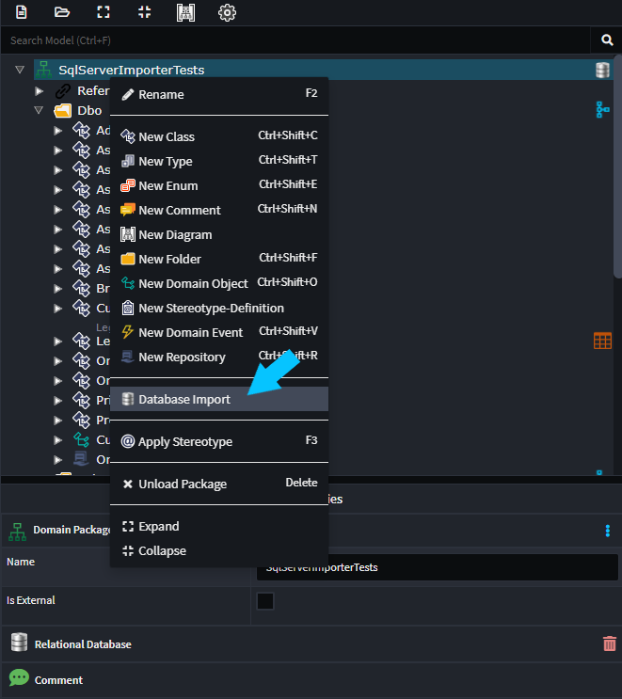Select New Domain Event menu entry

pos(219,332)
